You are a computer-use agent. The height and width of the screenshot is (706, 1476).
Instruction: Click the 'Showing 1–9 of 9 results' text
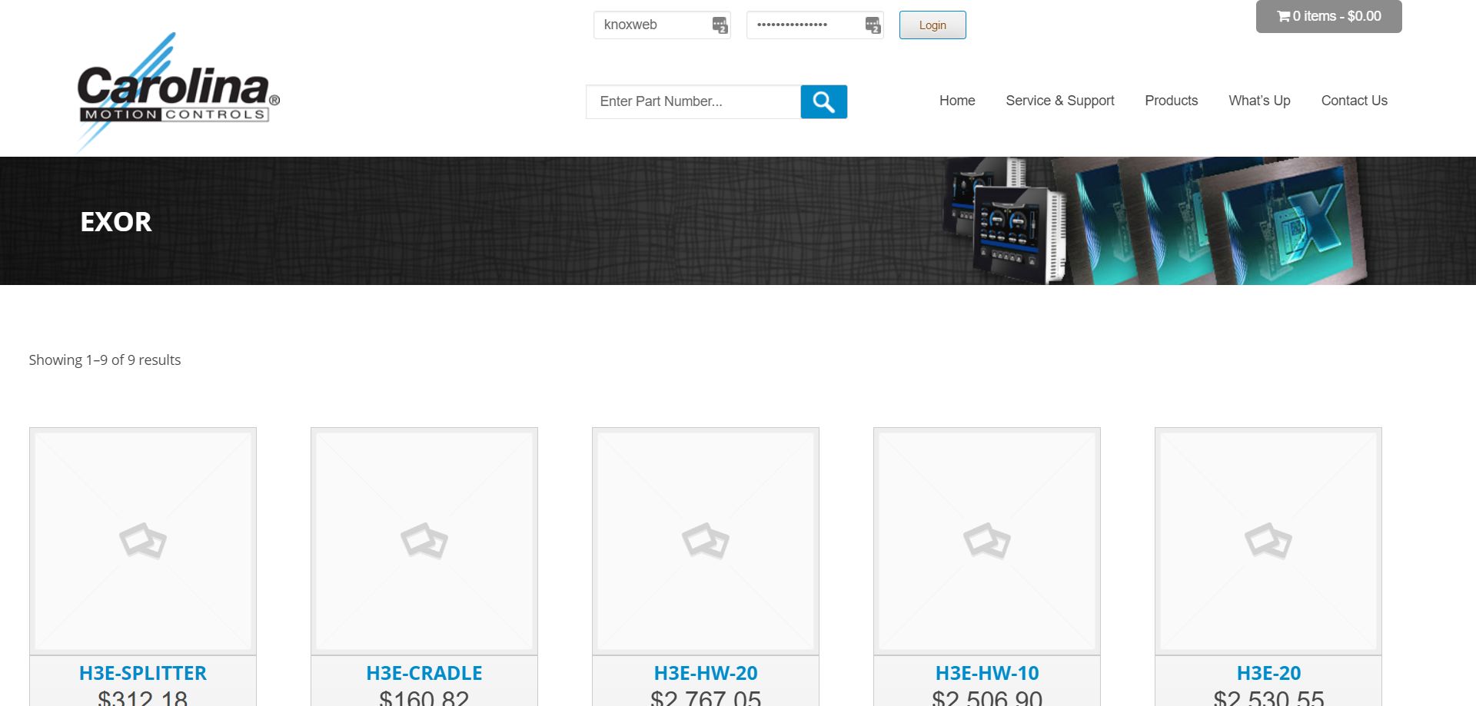[x=105, y=360]
